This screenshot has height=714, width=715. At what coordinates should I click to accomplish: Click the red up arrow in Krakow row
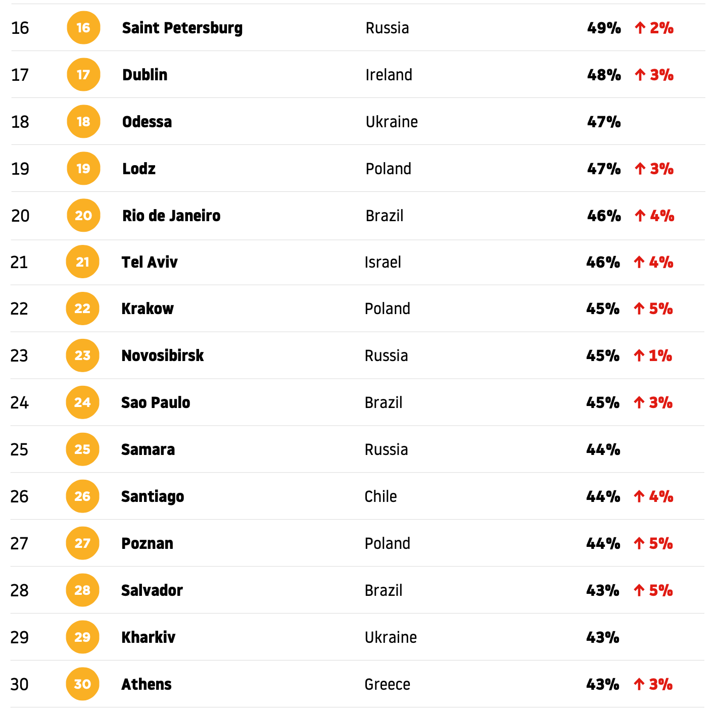pyautogui.click(x=639, y=309)
